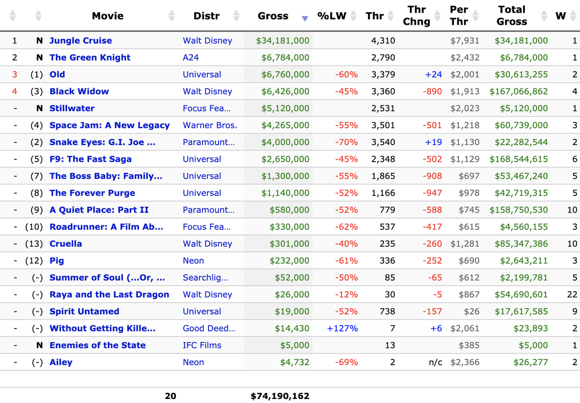
Task: Open the Ailey movie link
Action: point(61,363)
